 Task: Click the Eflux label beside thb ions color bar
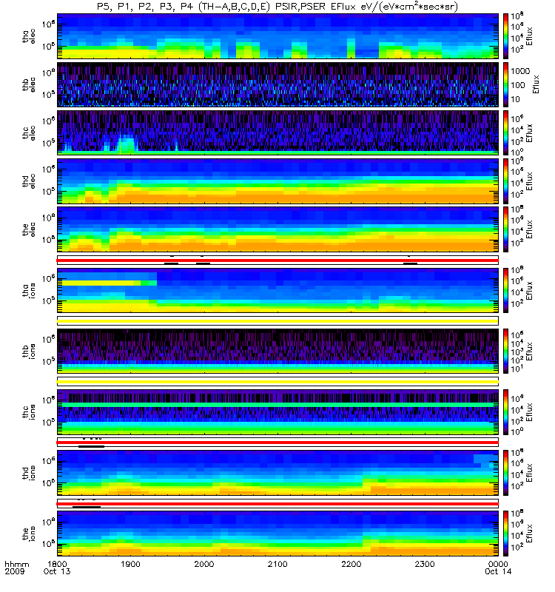click(x=529, y=351)
